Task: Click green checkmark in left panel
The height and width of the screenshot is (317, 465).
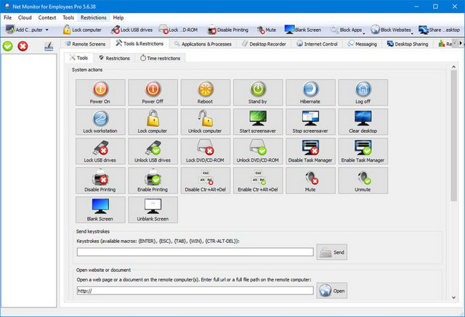Action: coord(8,46)
